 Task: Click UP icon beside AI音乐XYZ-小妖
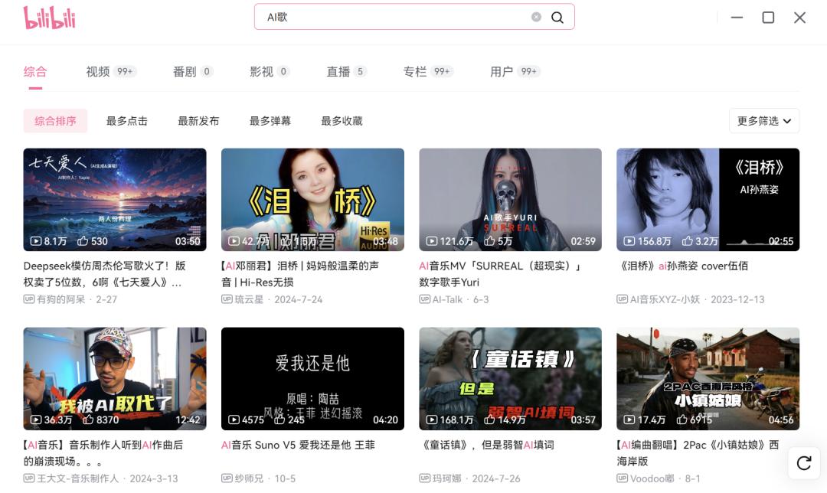pyautogui.click(x=623, y=299)
